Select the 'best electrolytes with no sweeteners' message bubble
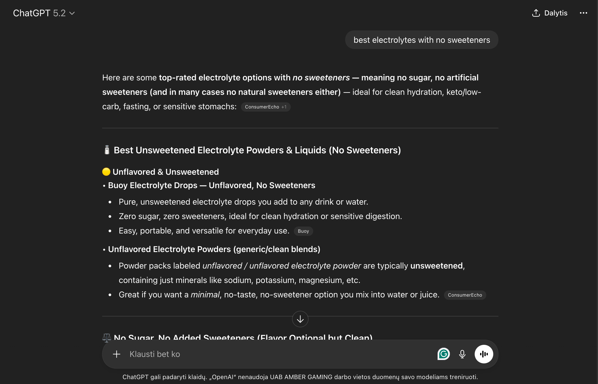The image size is (598, 384). point(422,40)
